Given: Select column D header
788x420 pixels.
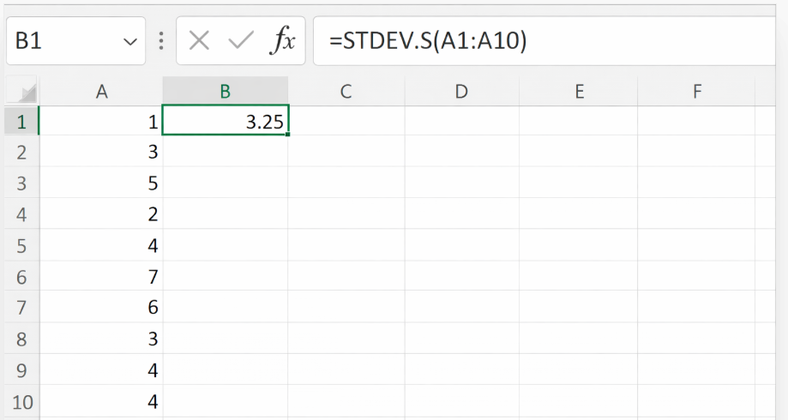Looking at the screenshot, I should [461, 92].
